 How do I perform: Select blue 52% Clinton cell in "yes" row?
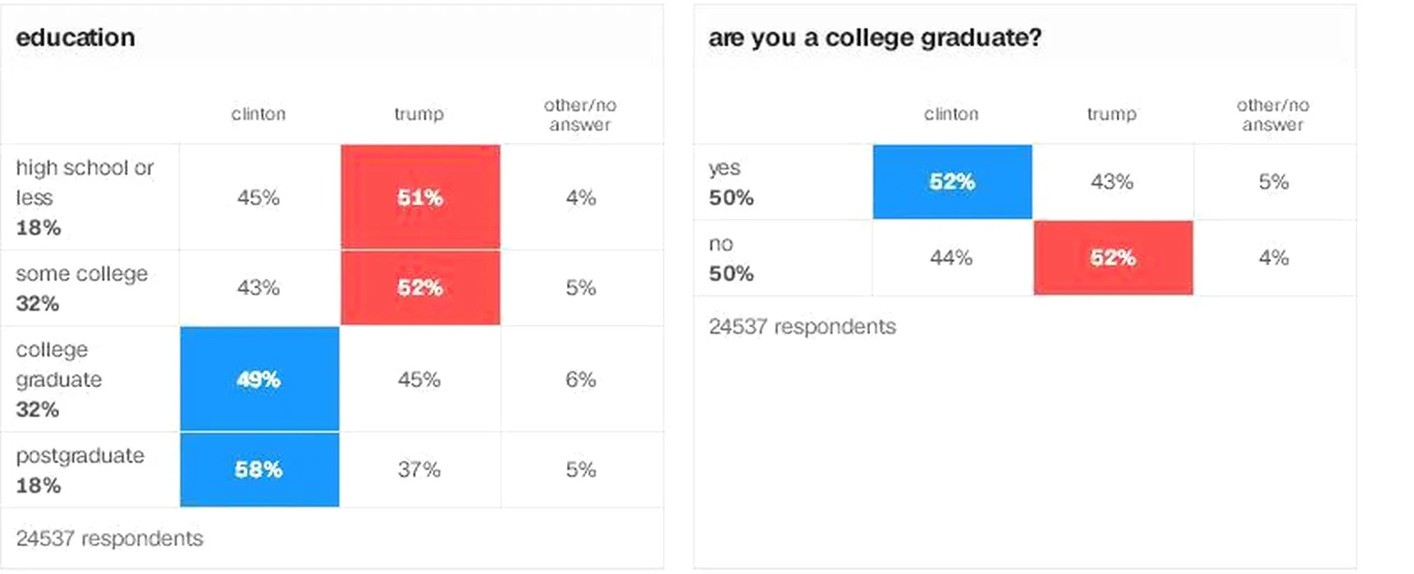pyautogui.click(x=952, y=182)
